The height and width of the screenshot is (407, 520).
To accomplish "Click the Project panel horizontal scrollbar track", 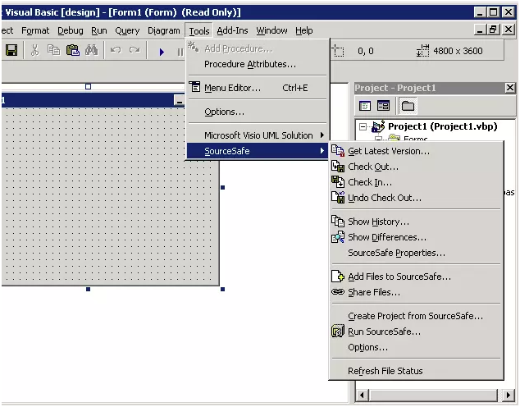I will click(x=434, y=395).
